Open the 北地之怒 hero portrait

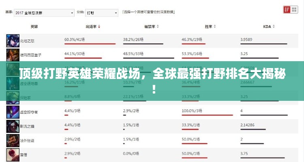[13, 41]
